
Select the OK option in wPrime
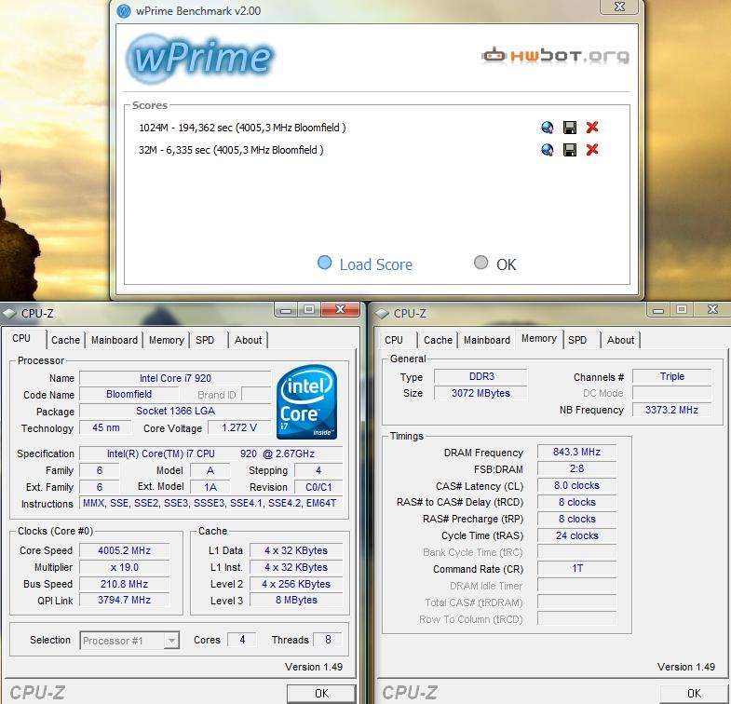pos(495,264)
